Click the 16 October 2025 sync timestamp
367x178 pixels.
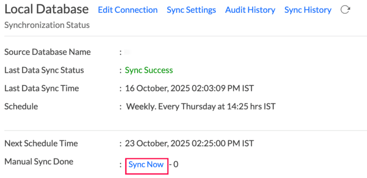[x=189, y=88]
